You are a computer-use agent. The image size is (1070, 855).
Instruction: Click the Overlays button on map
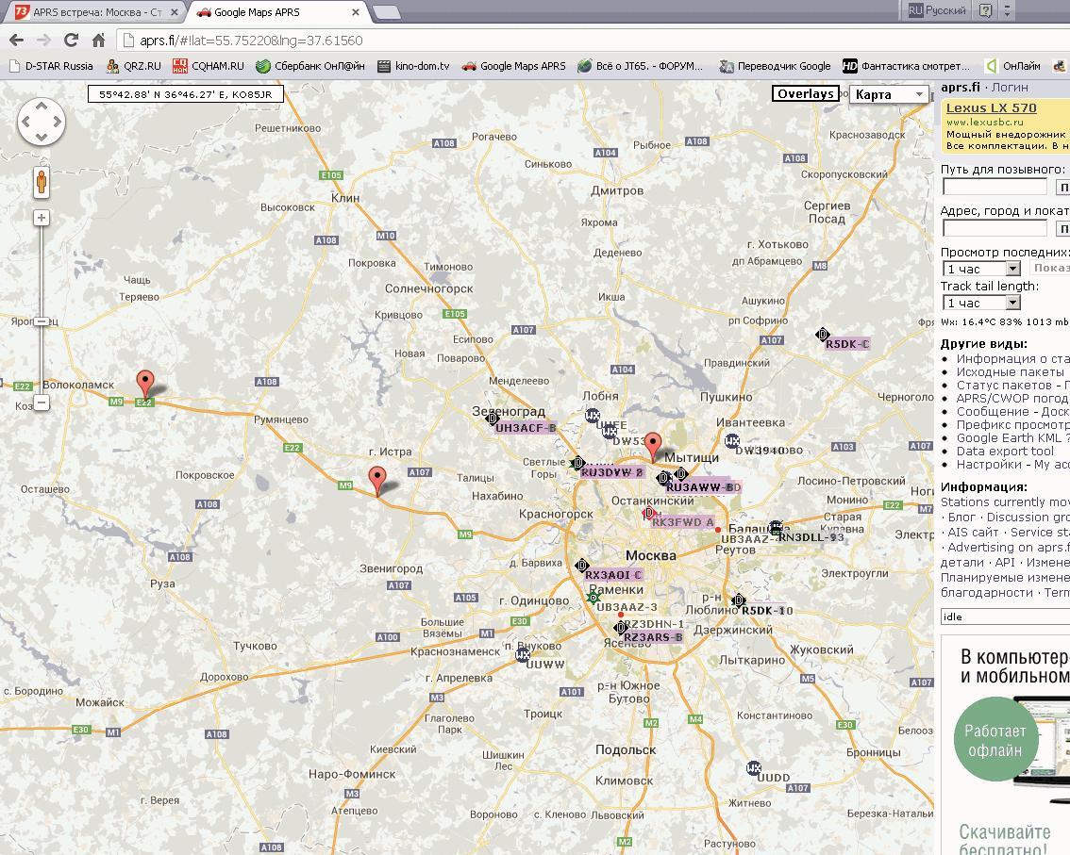806,93
